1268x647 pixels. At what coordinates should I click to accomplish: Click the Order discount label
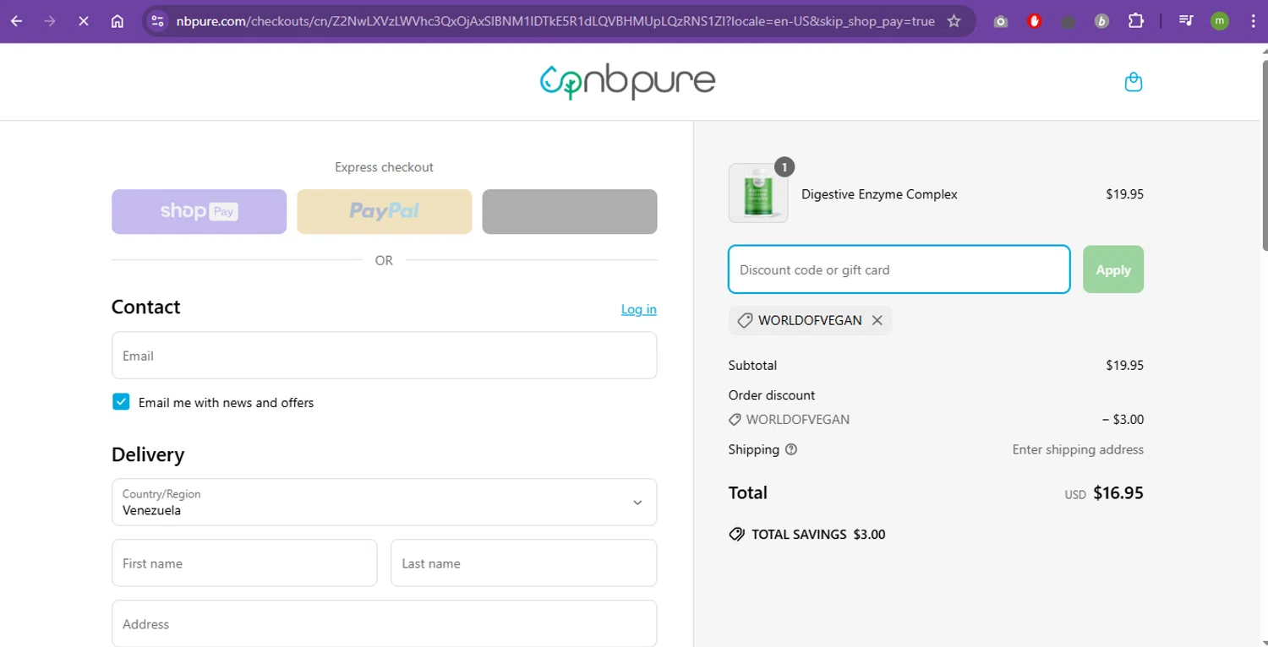tap(772, 395)
